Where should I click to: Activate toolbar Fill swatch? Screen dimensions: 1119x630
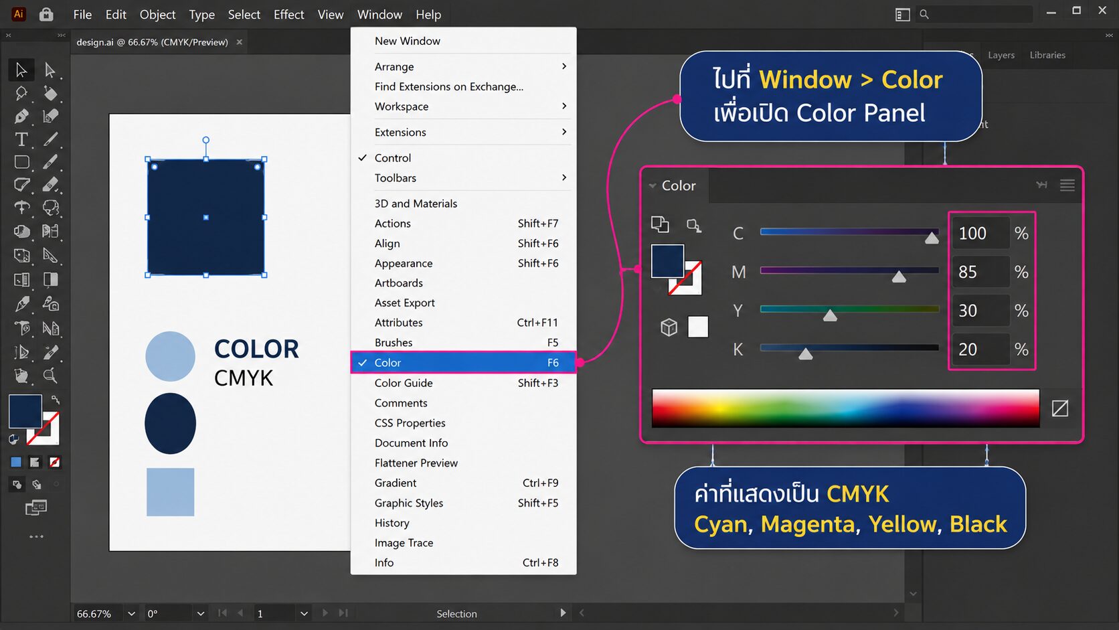point(25,411)
